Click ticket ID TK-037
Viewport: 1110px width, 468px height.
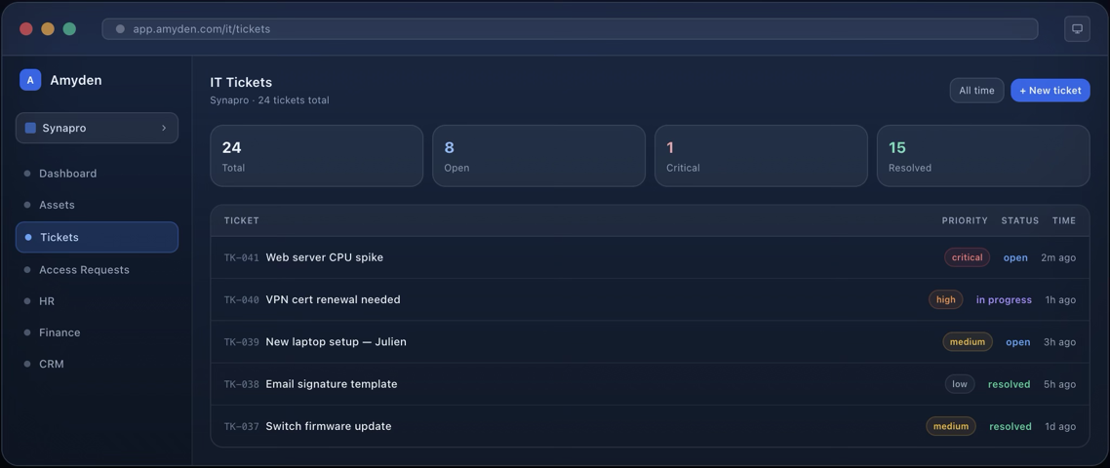[x=241, y=427]
